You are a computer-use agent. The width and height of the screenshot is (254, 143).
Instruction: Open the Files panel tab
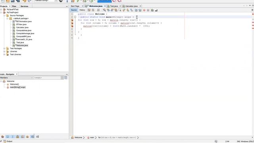point(14,6)
